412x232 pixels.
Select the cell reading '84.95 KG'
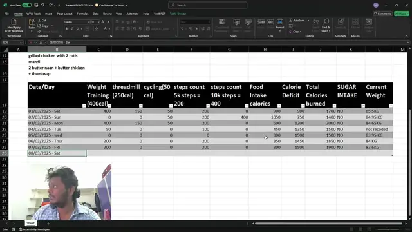point(379,117)
